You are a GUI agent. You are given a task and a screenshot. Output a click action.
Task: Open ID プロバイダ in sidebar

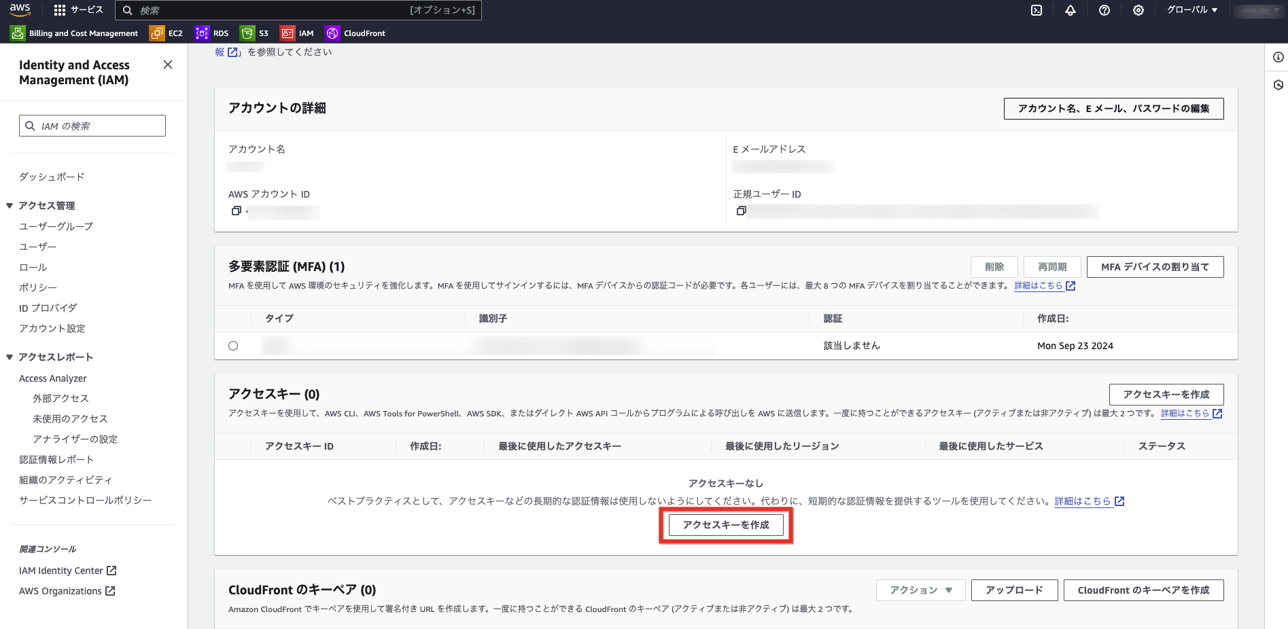tap(48, 308)
